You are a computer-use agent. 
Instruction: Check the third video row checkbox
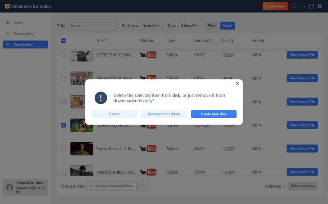[x=64, y=102]
